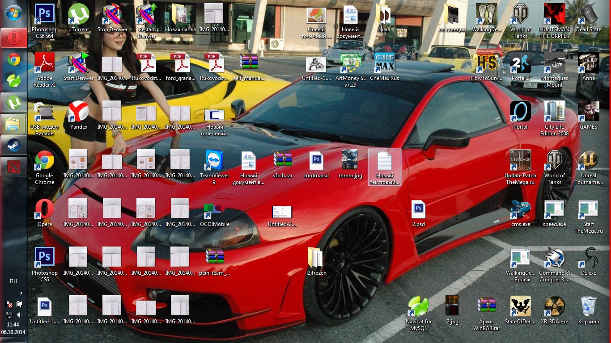Select the Yandex browser shortcut
The width and height of the screenshot is (611, 343).
(x=78, y=115)
